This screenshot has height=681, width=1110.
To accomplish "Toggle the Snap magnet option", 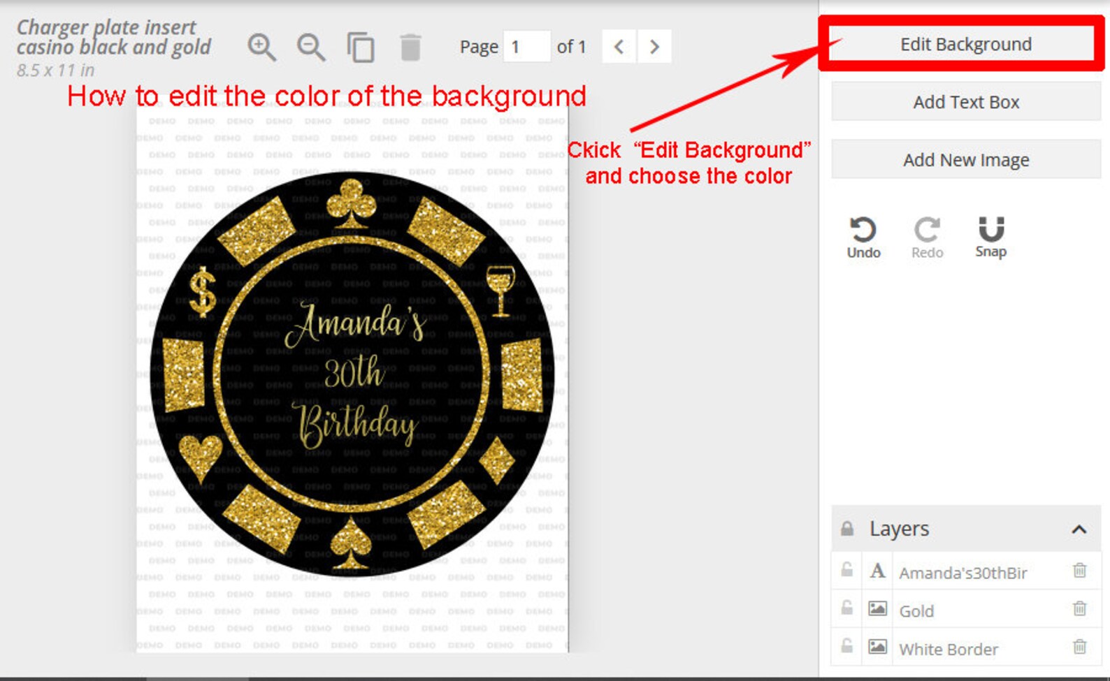I will coord(990,238).
